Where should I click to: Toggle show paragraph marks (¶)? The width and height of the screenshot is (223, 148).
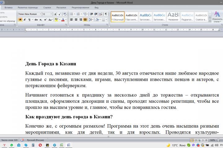106,14
